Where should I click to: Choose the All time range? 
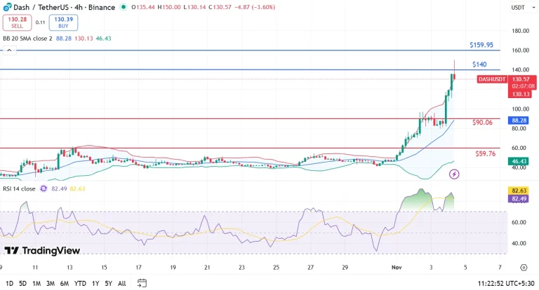click(122, 283)
